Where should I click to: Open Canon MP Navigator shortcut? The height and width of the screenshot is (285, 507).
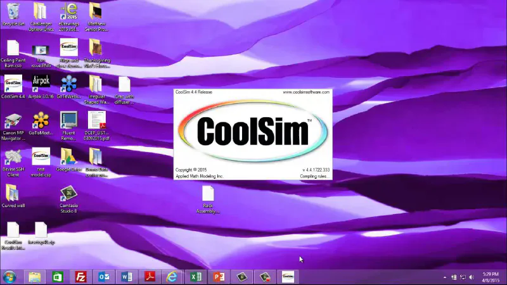(x=13, y=127)
